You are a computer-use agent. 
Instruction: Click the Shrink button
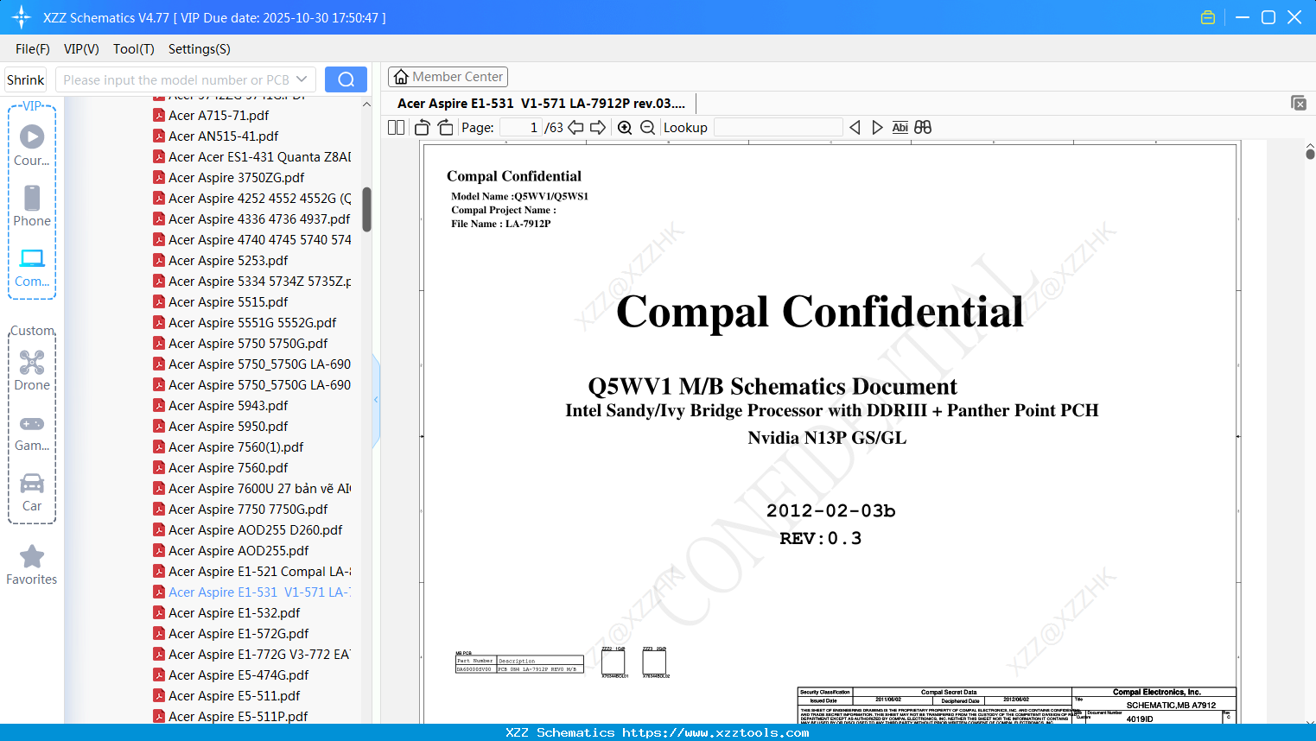pyautogui.click(x=25, y=79)
